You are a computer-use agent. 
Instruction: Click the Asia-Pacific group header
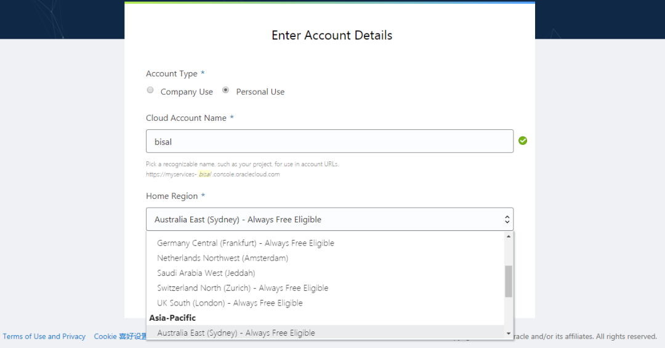pos(172,318)
